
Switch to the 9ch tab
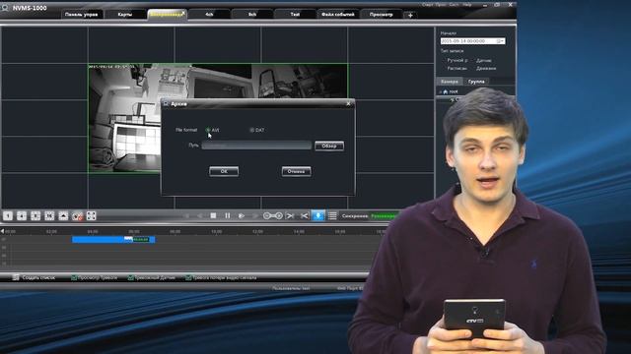(252, 15)
